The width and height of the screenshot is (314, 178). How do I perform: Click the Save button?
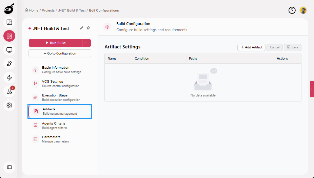click(x=293, y=47)
